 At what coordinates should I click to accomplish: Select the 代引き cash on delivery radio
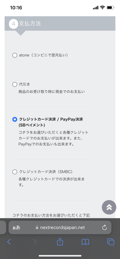click(x=15, y=85)
